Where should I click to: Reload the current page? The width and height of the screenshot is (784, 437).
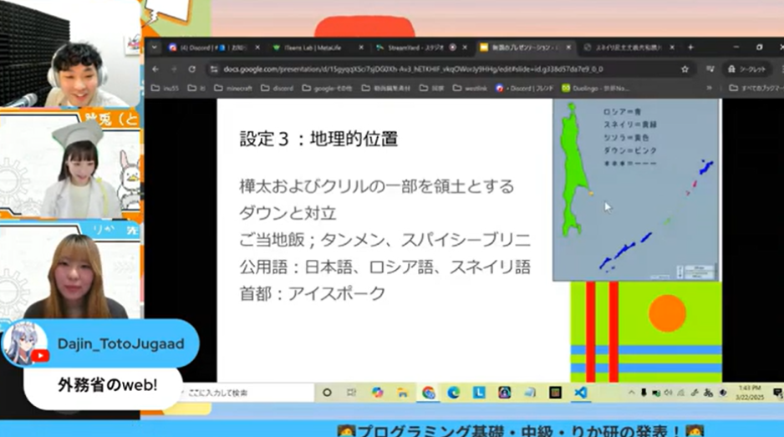(192, 69)
